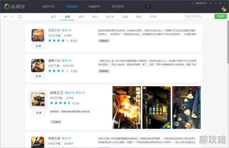Open the 无尽之战 title link

tap(54, 30)
